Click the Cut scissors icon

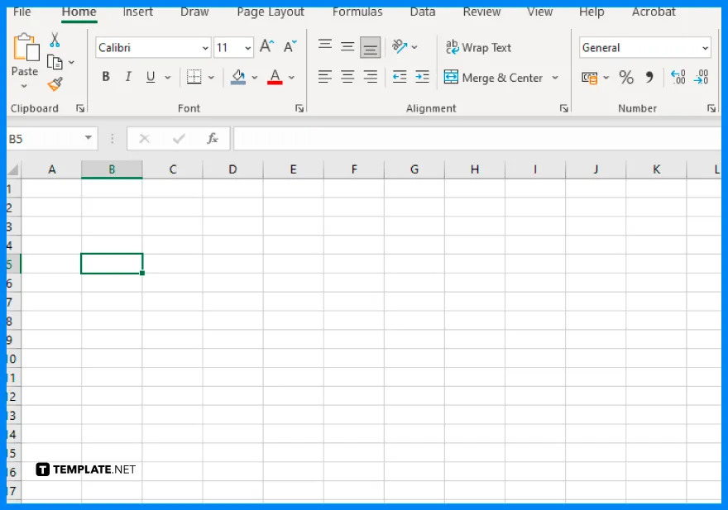pyautogui.click(x=55, y=40)
